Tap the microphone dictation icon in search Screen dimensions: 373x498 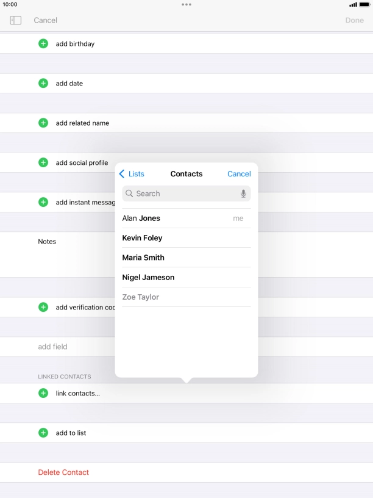[x=243, y=193]
